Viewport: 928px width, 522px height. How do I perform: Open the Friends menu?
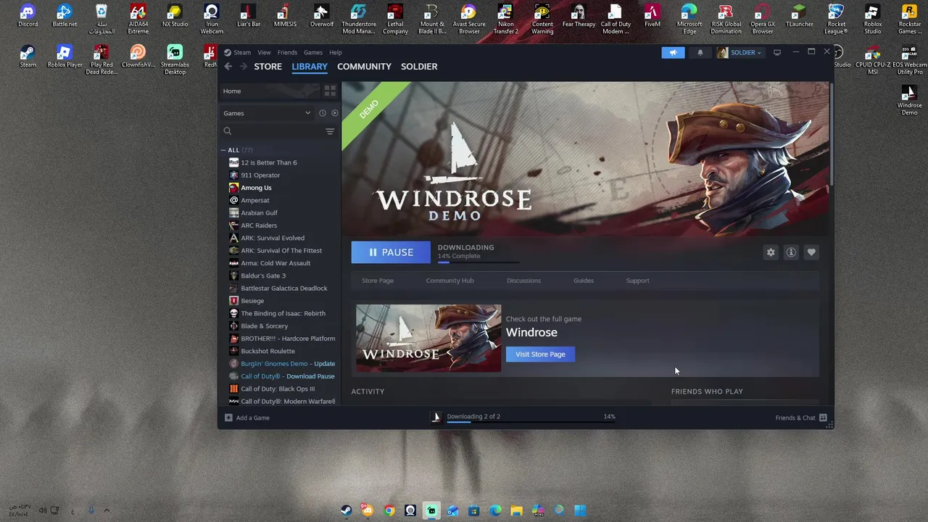(287, 52)
